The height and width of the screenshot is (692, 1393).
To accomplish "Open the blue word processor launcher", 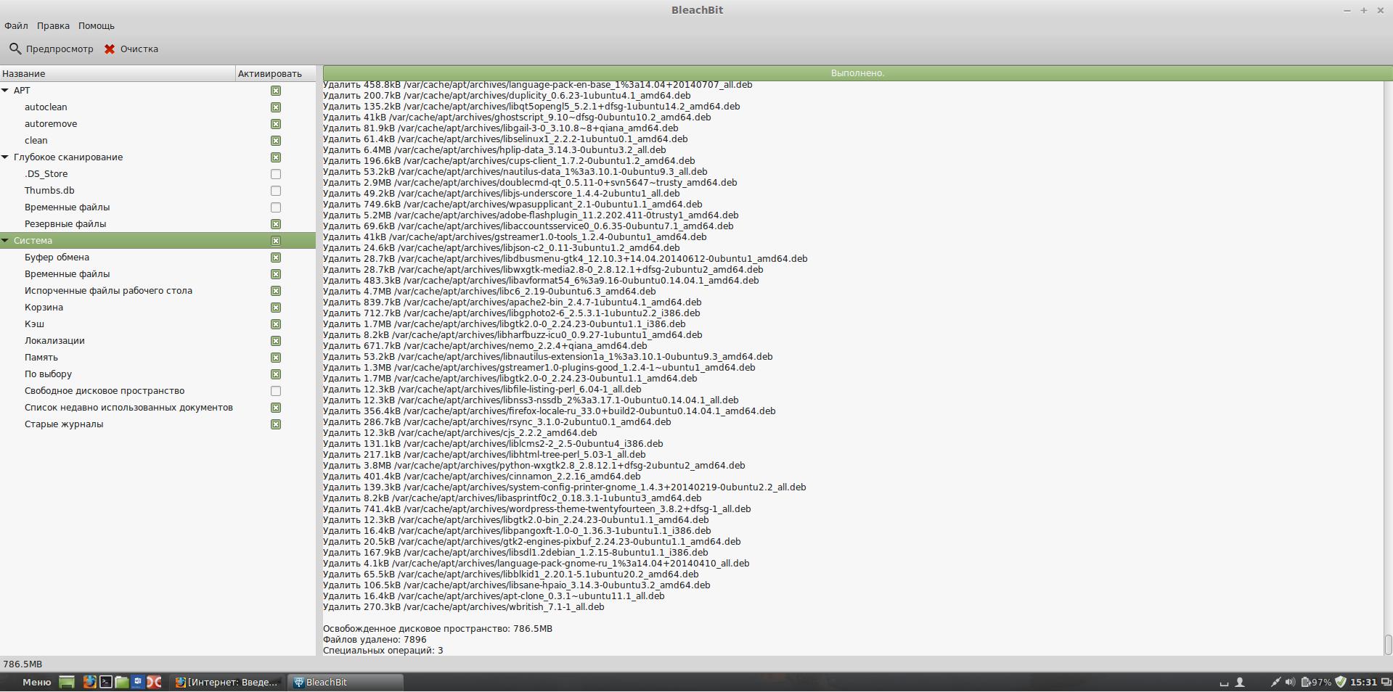I will point(137,682).
